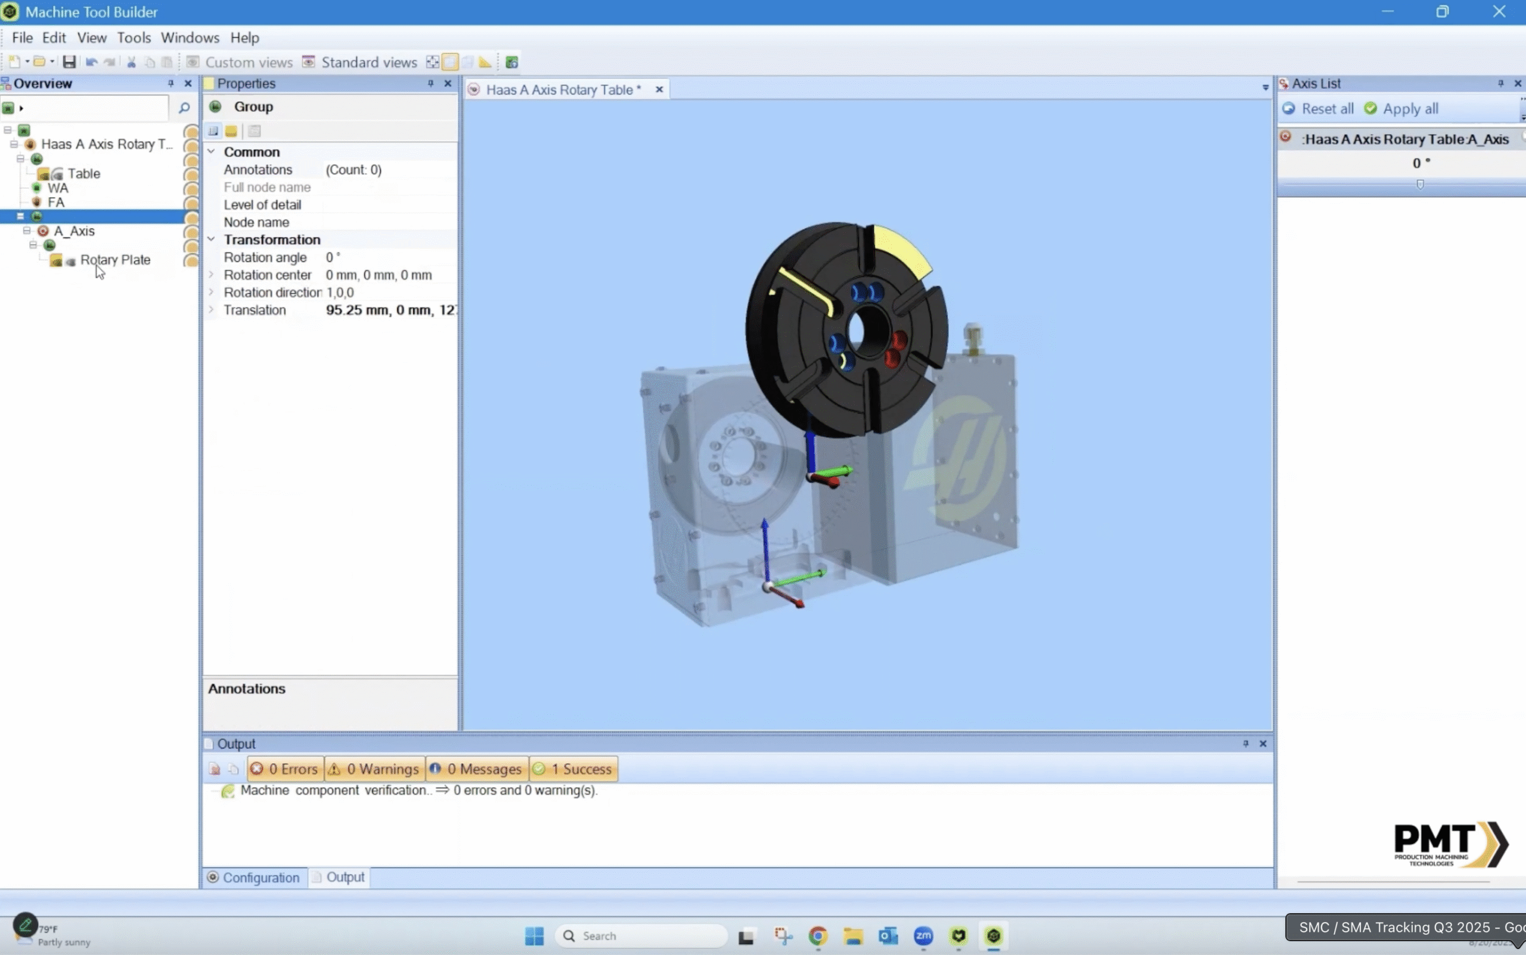
Task: Toggle visibility indicator for WA row
Action: coord(191,188)
